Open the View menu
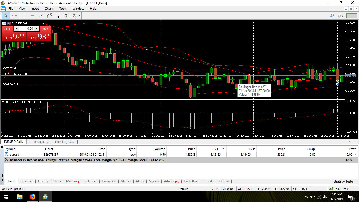Screen dimensions: 359x202 point(22,8)
